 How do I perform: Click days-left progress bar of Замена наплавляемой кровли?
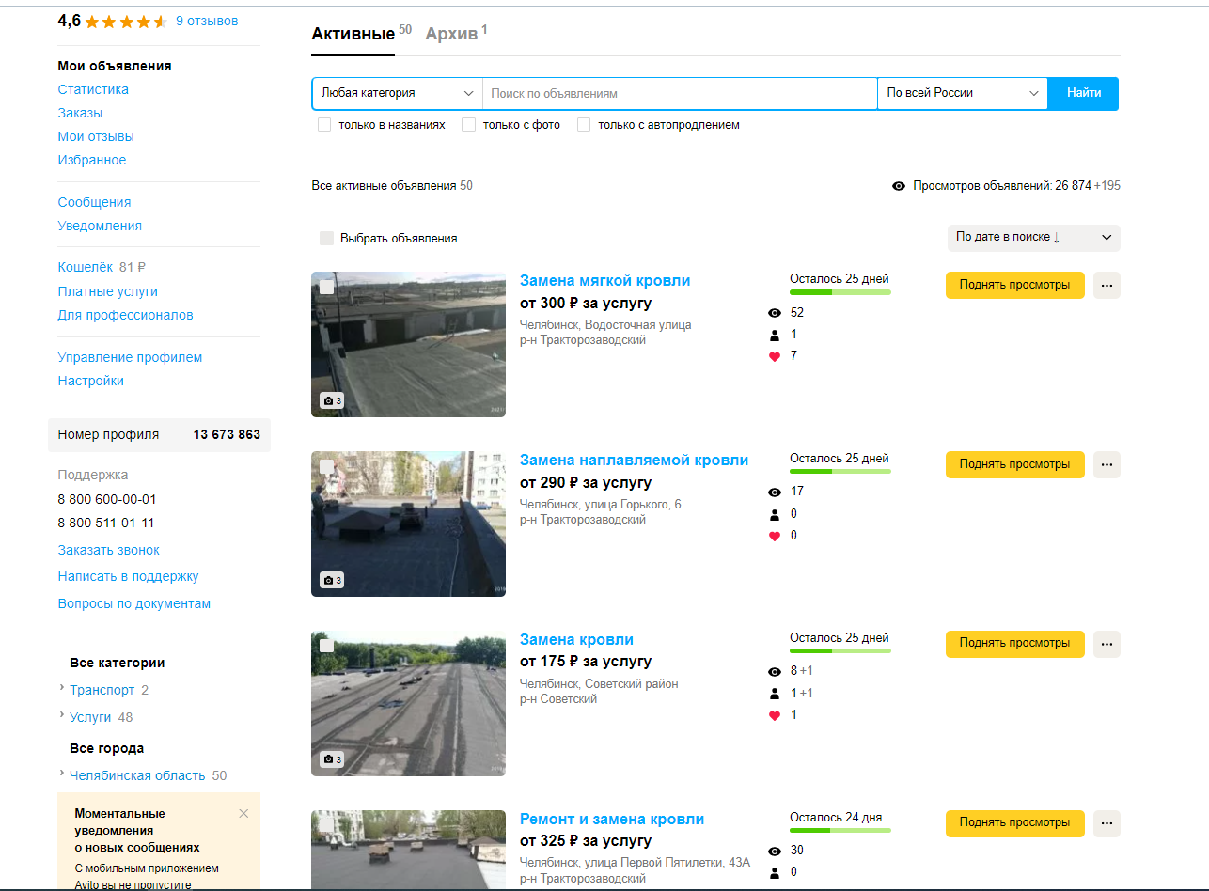tap(840, 472)
